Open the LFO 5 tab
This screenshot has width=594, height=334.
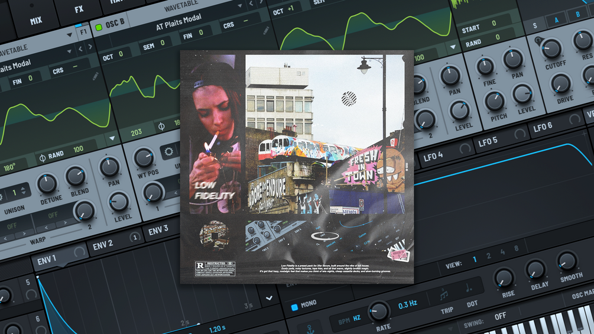coord(501,138)
